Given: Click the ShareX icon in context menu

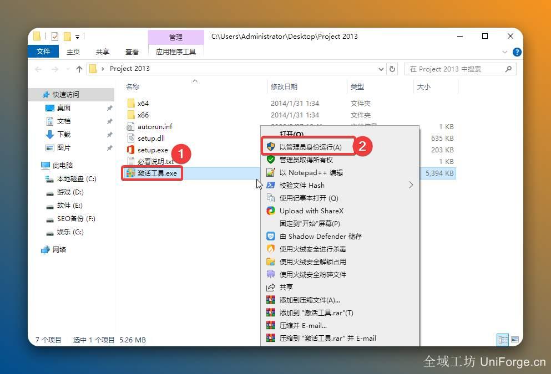Looking at the screenshot, I should [271, 211].
